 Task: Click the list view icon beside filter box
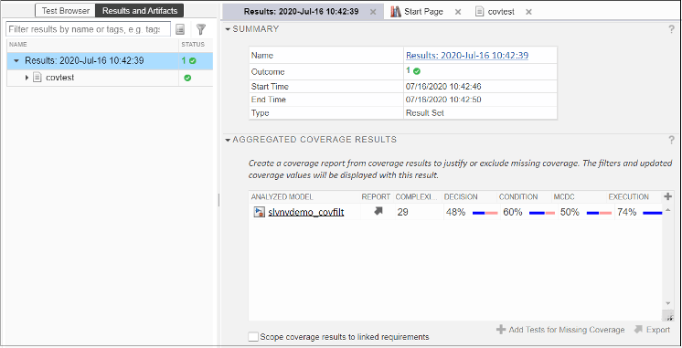(x=180, y=29)
